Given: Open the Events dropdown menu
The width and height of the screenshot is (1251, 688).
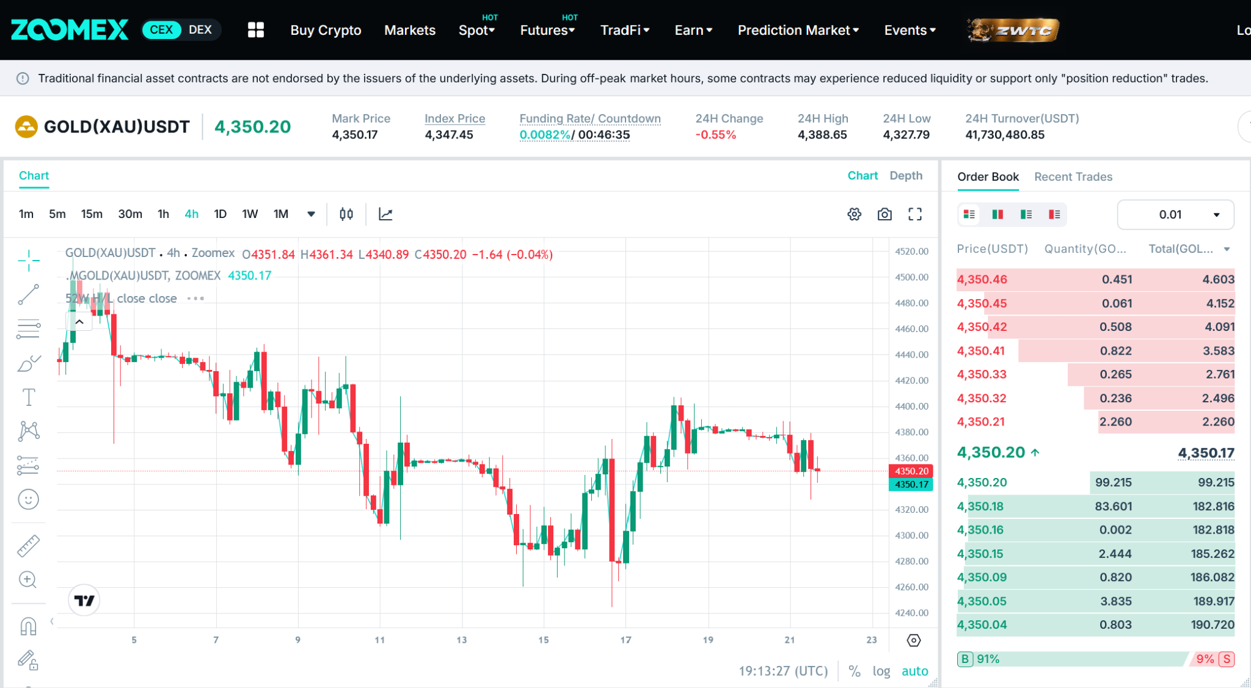Looking at the screenshot, I should pos(910,30).
